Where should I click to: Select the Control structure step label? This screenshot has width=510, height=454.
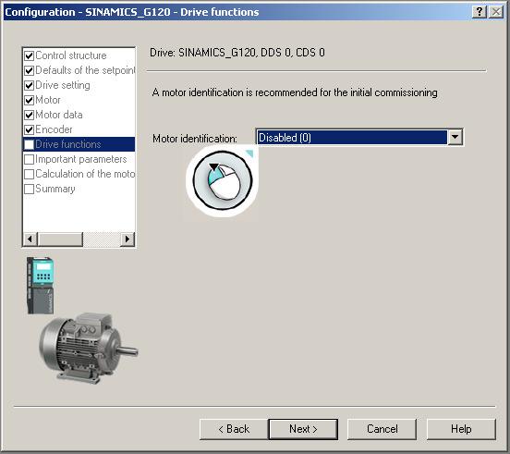(x=71, y=55)
